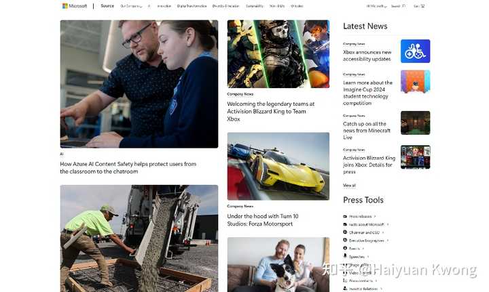Read the Forza Motorsport Turn 10 story
489x292 pixels.
coord(263,220)
